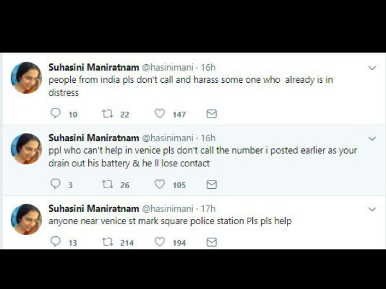Like the tweet with 105 likes
The width and height of the screenshot is (386, 289).
(x=160, y=184)
